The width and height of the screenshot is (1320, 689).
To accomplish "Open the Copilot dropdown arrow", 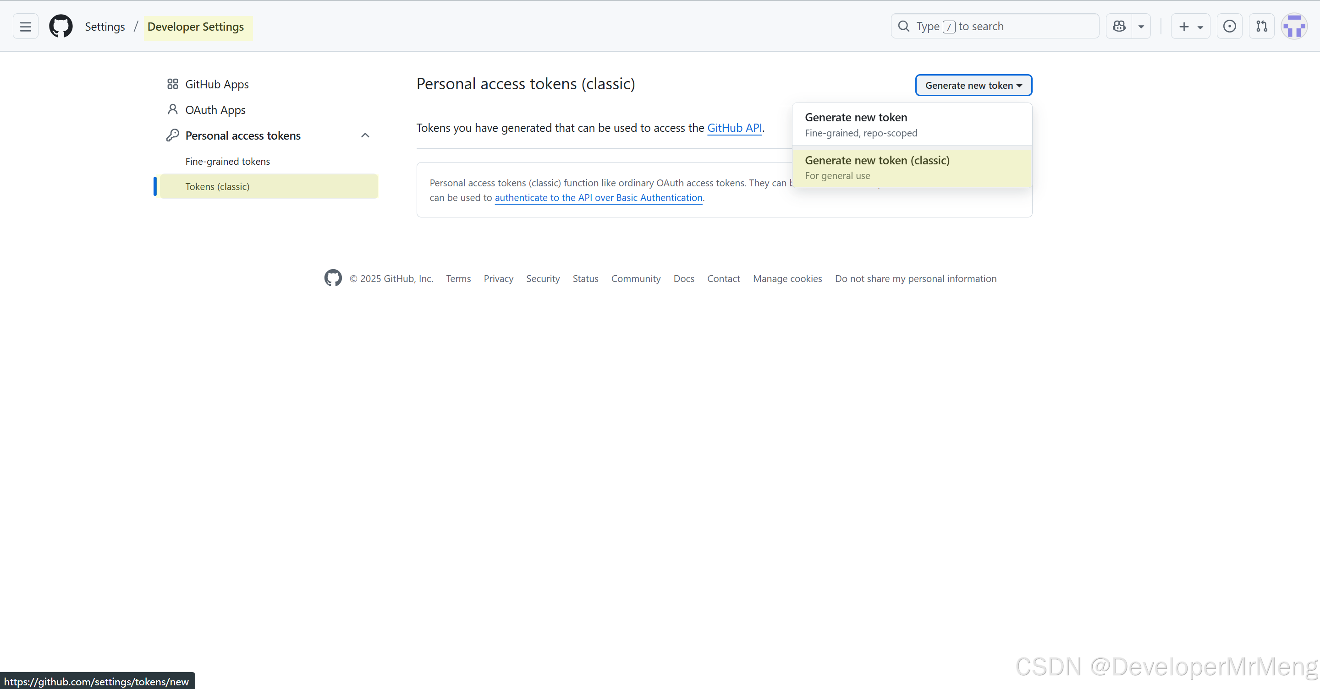I will (x=1141, y=27).
